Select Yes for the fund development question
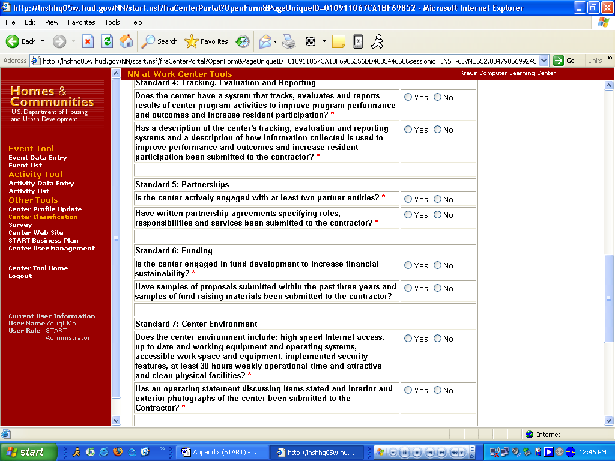 pos(408,265)
